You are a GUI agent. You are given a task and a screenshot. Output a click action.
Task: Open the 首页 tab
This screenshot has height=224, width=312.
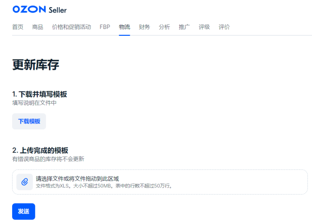[x=18, y=27]
